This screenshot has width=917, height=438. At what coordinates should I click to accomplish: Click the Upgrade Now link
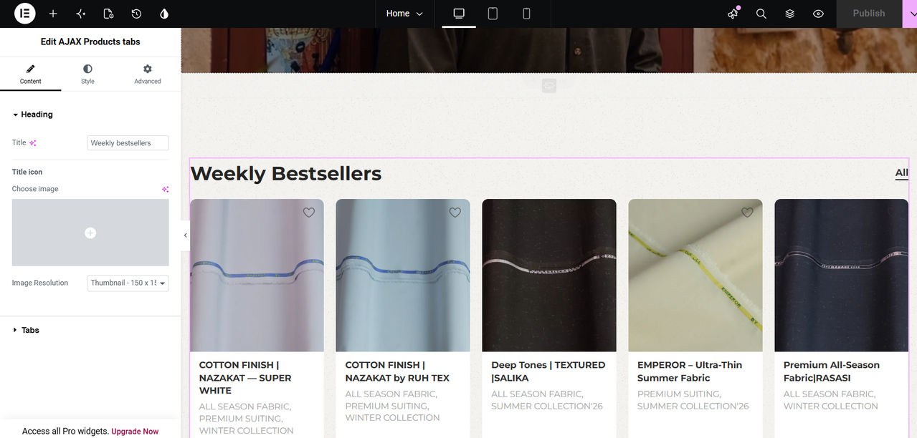[x=135, y=432]
